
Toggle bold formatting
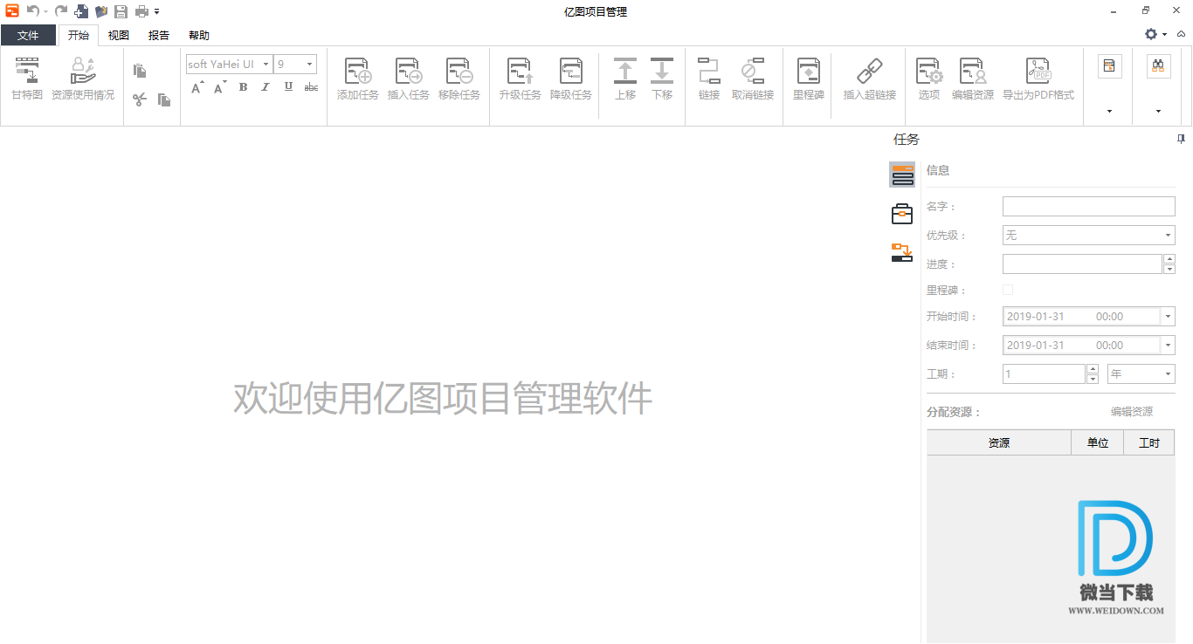point(243,87)
